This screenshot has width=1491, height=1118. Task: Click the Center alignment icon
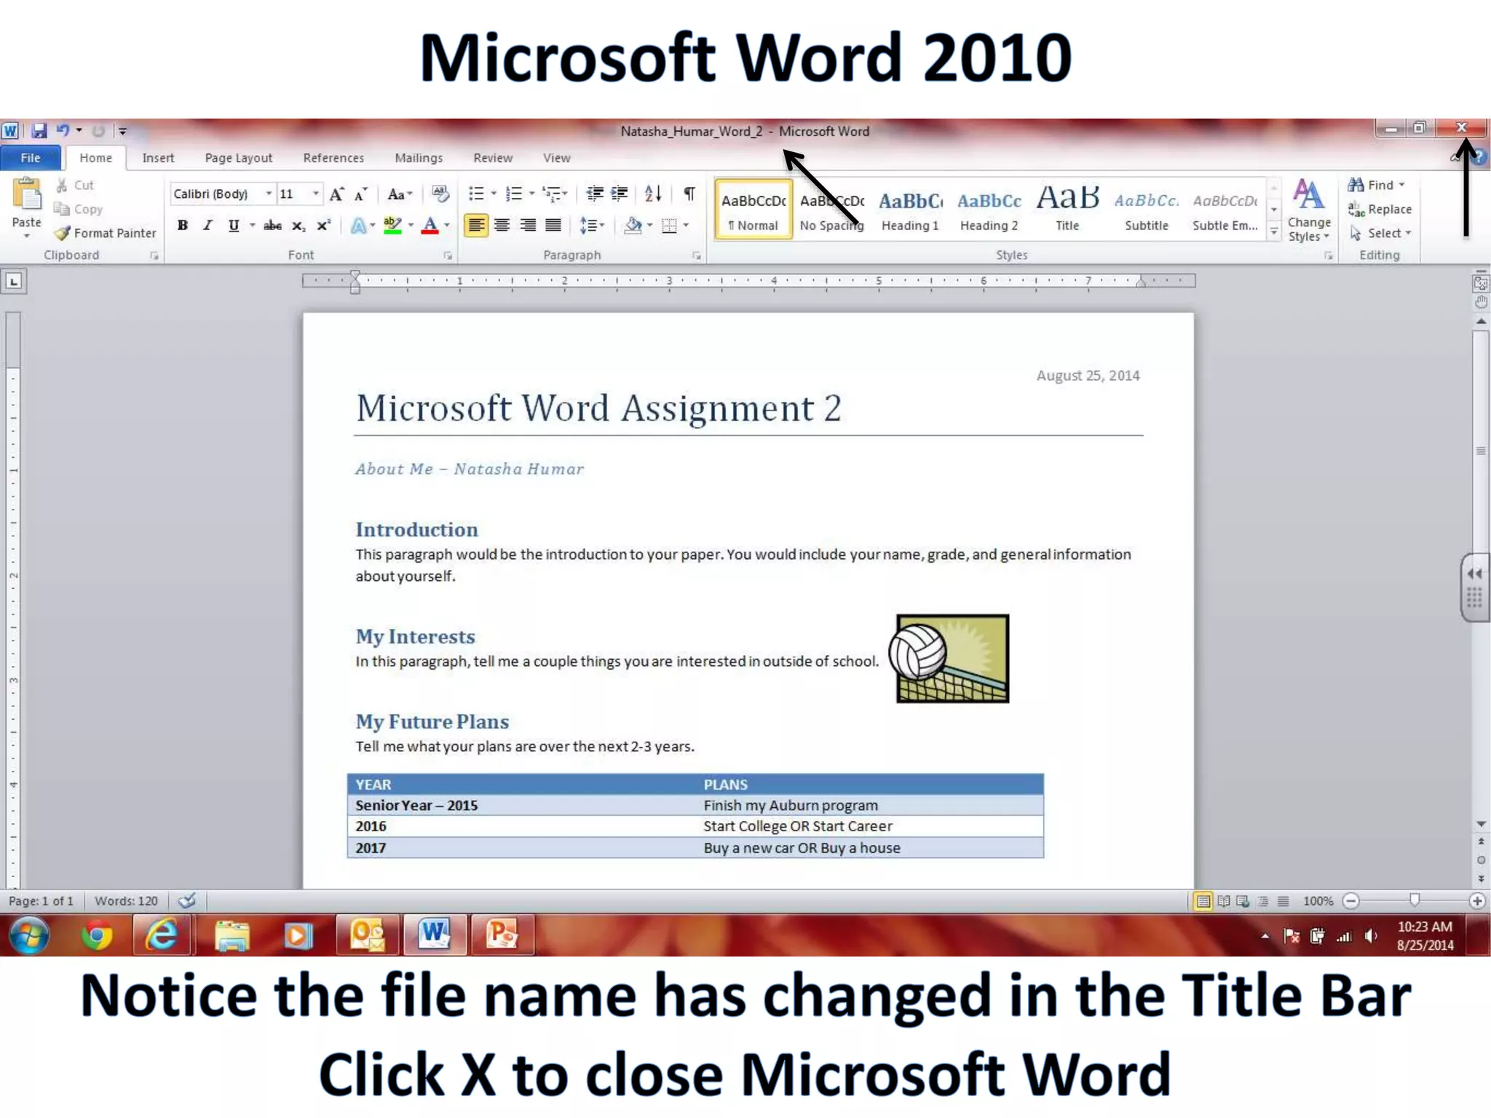click(x=502, y=226)
